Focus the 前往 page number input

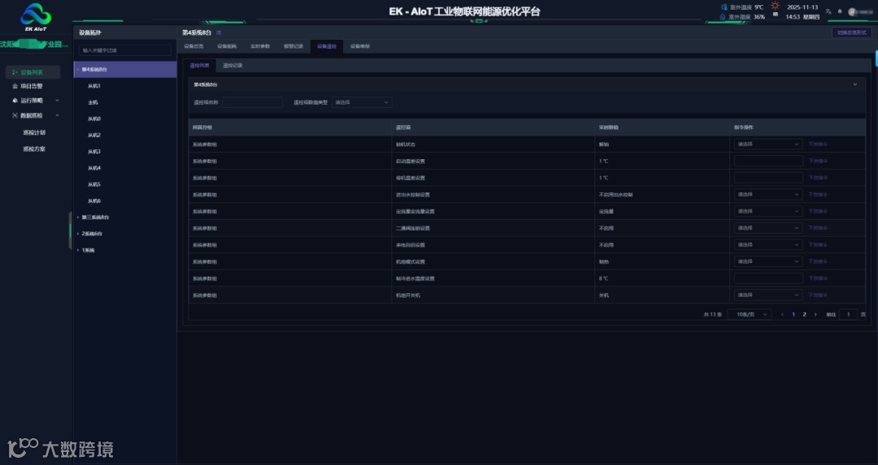848,315
